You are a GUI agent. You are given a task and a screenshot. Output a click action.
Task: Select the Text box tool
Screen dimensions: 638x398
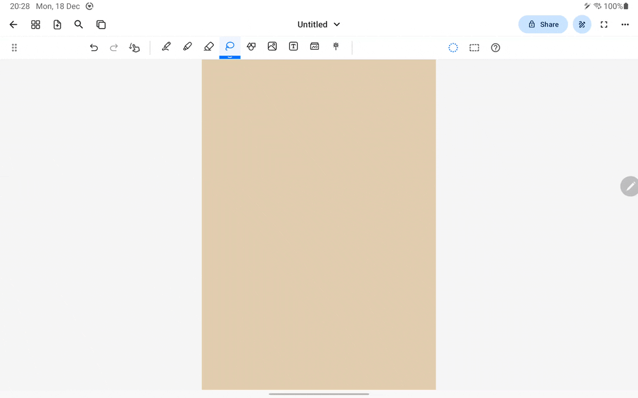293,46
